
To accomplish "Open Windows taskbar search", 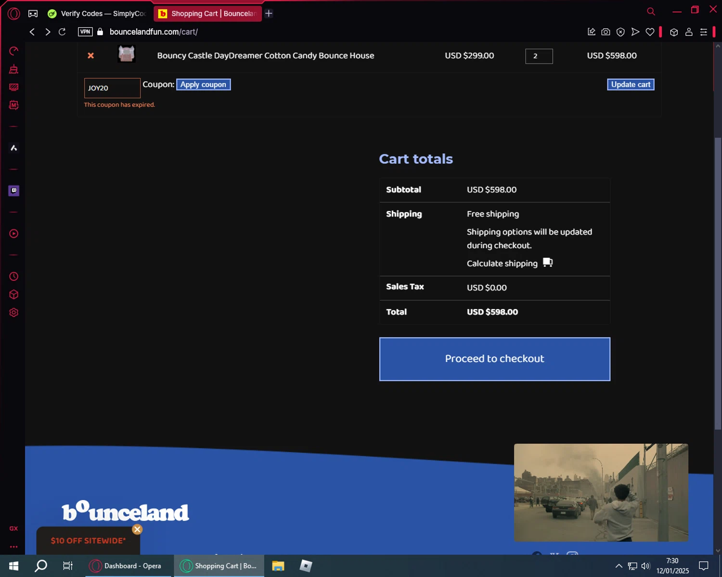I will (x=41, y=566).
